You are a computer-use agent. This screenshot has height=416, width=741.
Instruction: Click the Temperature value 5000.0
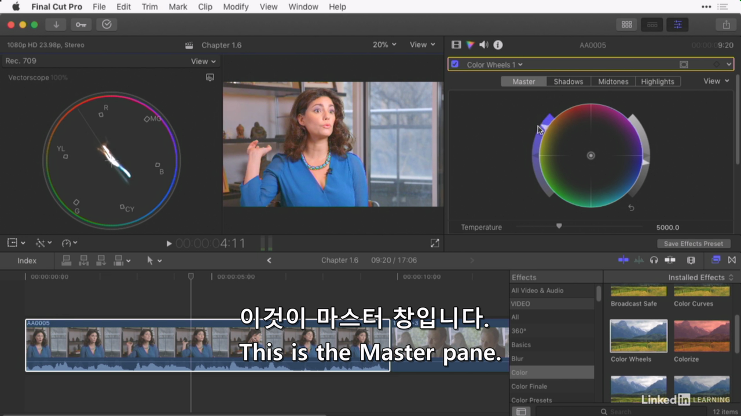[x=667, y=228]
